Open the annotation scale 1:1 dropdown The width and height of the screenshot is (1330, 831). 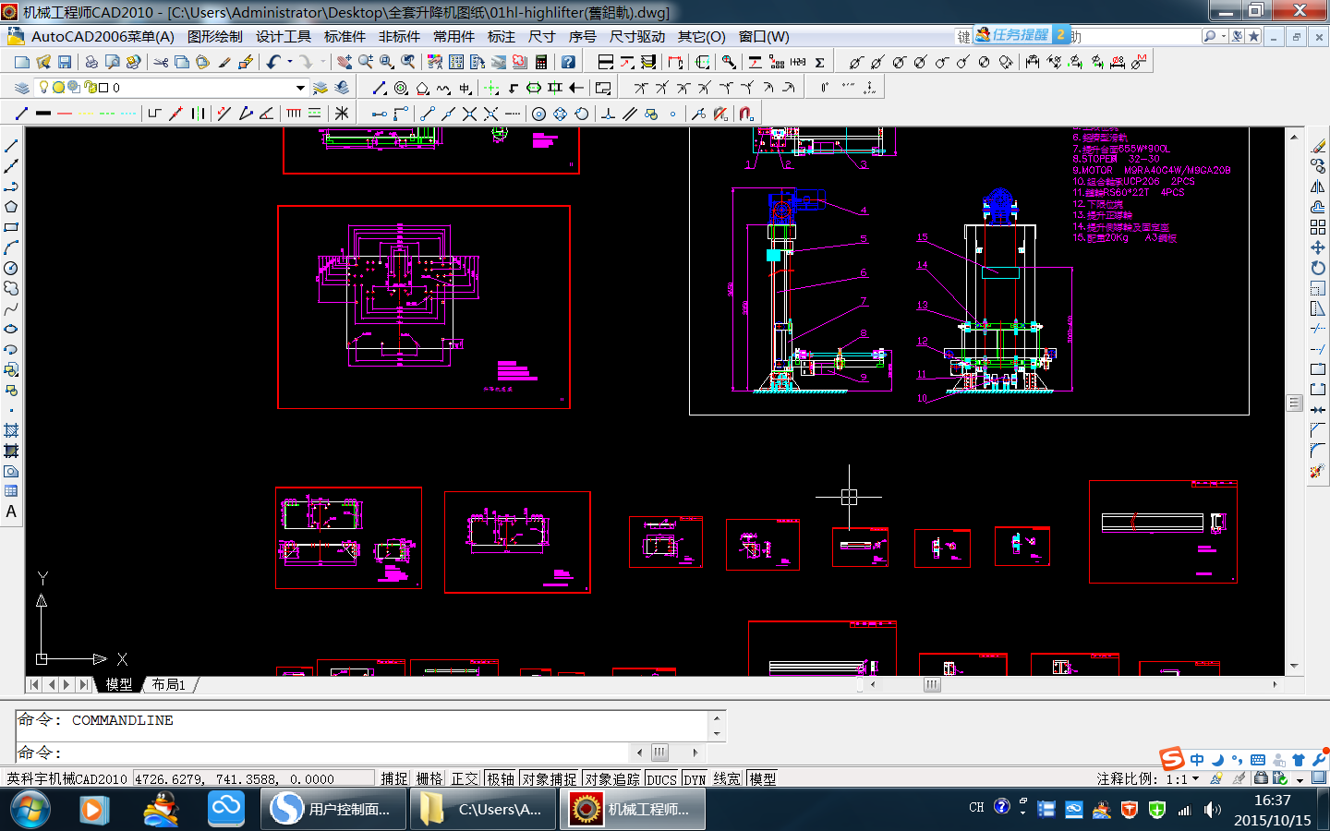pos(1195,779)
